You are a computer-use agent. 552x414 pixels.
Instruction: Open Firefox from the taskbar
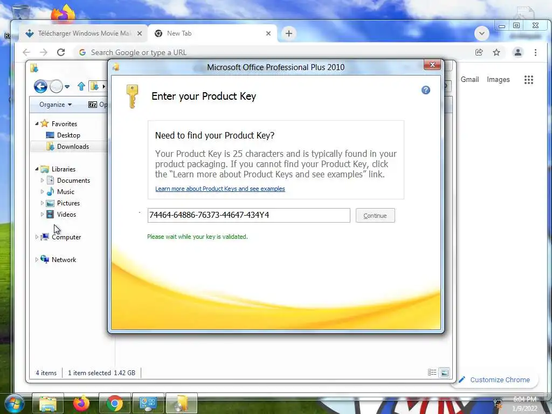[81, 403]
